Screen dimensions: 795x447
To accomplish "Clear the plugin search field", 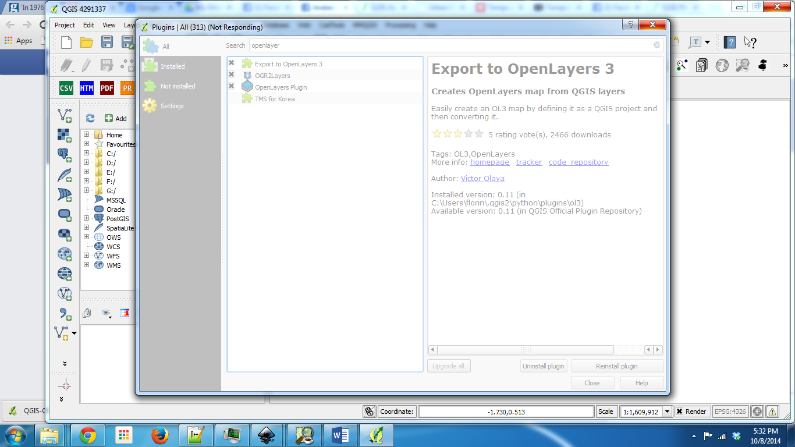I will coord(656,45).
